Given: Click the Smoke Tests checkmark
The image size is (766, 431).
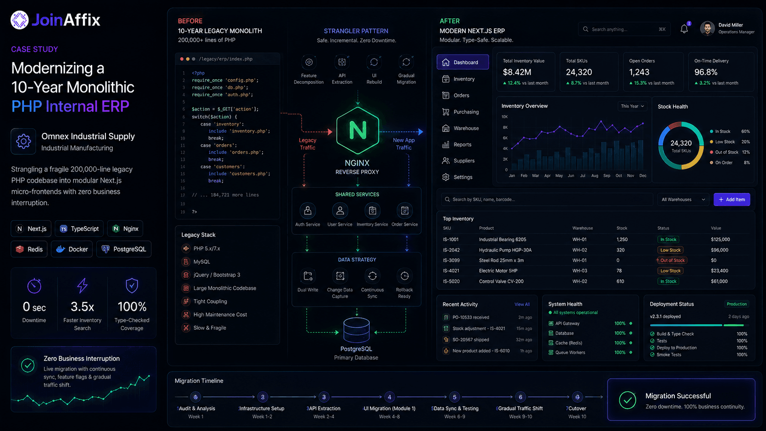Looking at the screenshot, I should [652, 355].
